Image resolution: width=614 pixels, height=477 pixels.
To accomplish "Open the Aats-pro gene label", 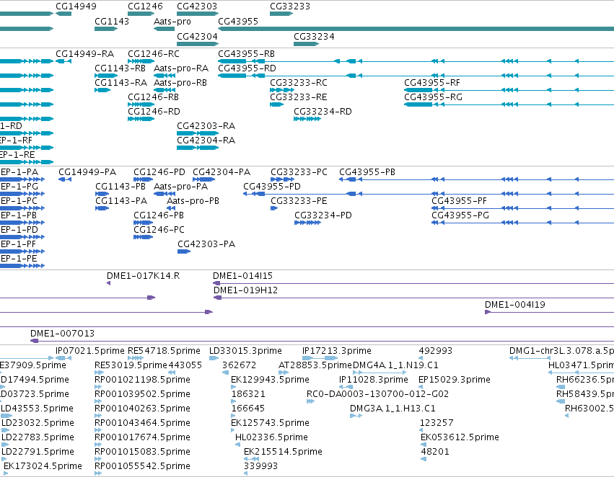I will tap(172, 21).
